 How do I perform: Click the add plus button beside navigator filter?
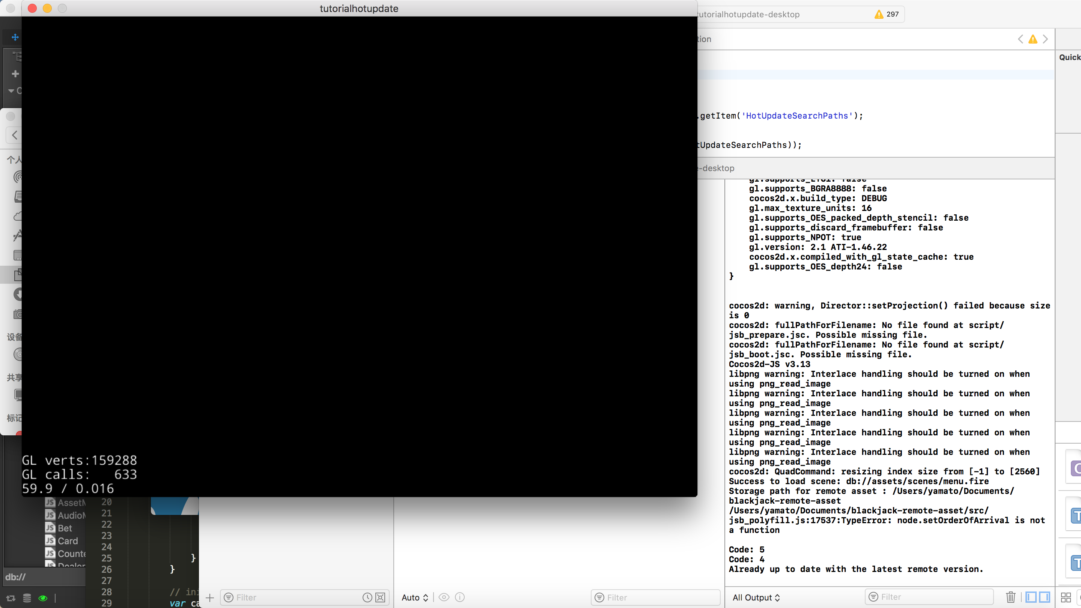pyautogui.click(x=210, y=597)
